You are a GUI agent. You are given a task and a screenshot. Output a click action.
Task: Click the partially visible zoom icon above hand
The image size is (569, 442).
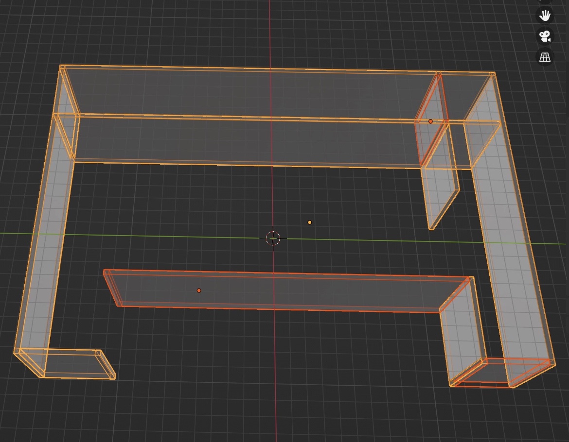click(x=545, y=1)
